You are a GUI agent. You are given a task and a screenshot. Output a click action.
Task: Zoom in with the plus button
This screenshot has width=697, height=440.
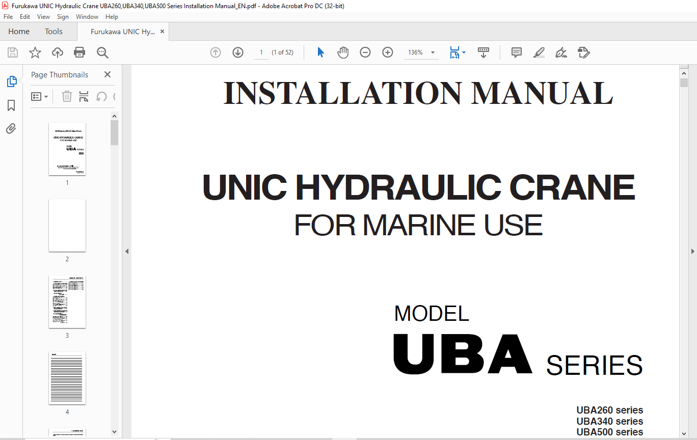388,52
